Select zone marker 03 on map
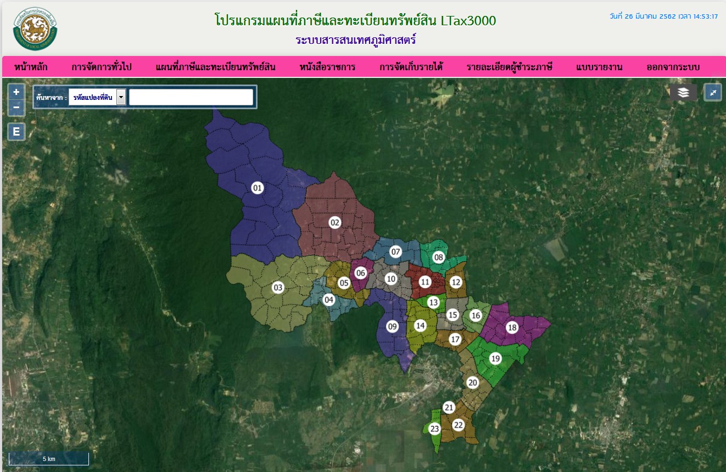This screenshot has width=726, height=472. [278, 288]
